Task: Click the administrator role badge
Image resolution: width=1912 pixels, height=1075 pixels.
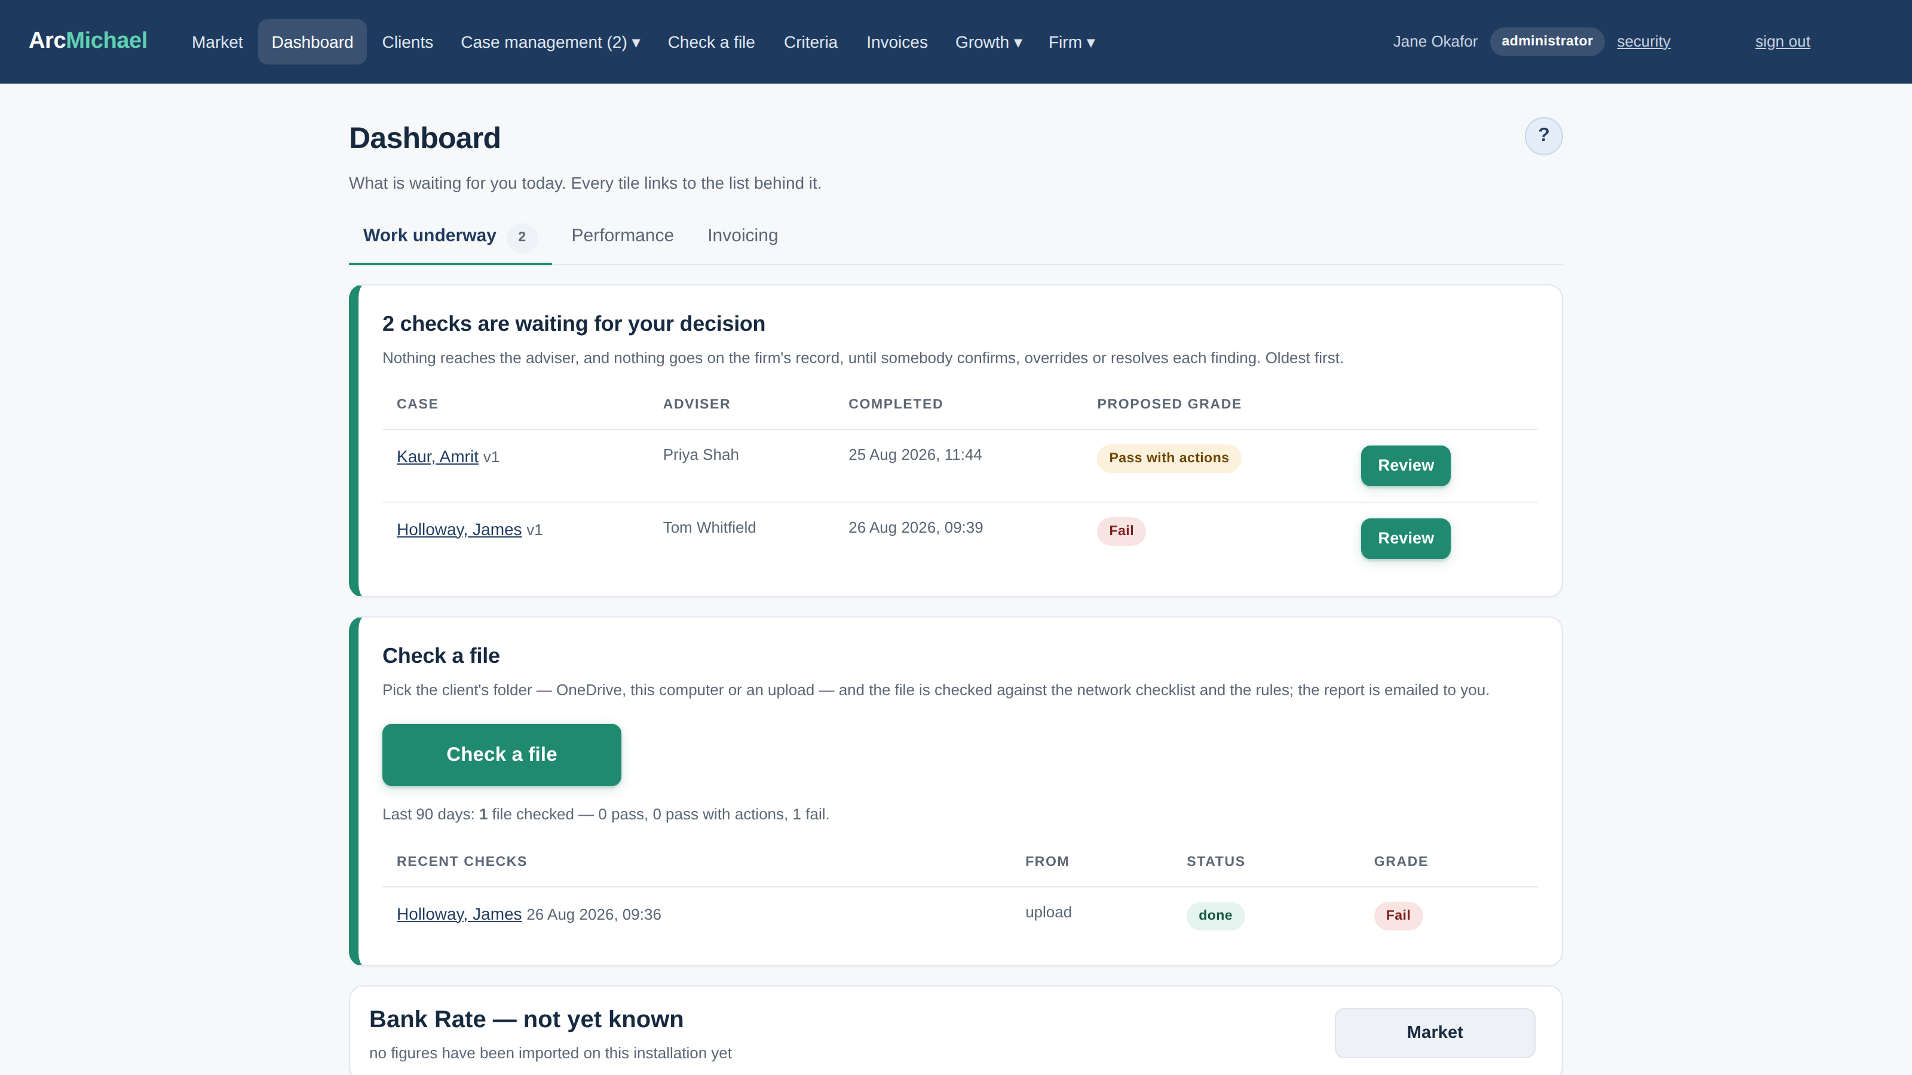Action: pos(1547,42)
